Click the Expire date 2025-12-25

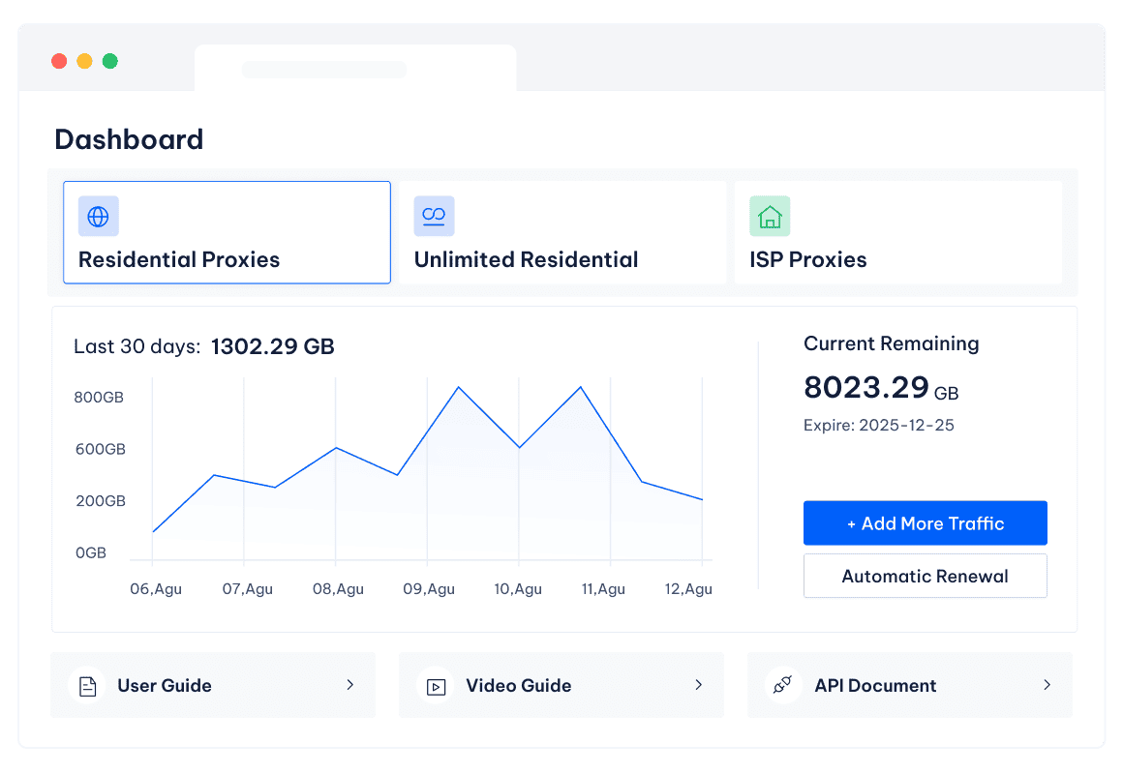tap(878, 425)
